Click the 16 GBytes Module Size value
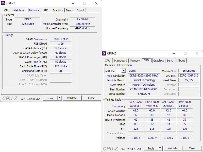203x152 pixels. (x=189, y=71)
